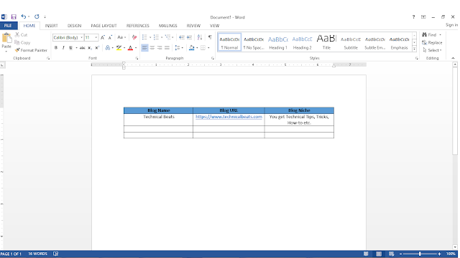460x258 pixels.
Task: Toggle bold formatting
Action: 56,48
